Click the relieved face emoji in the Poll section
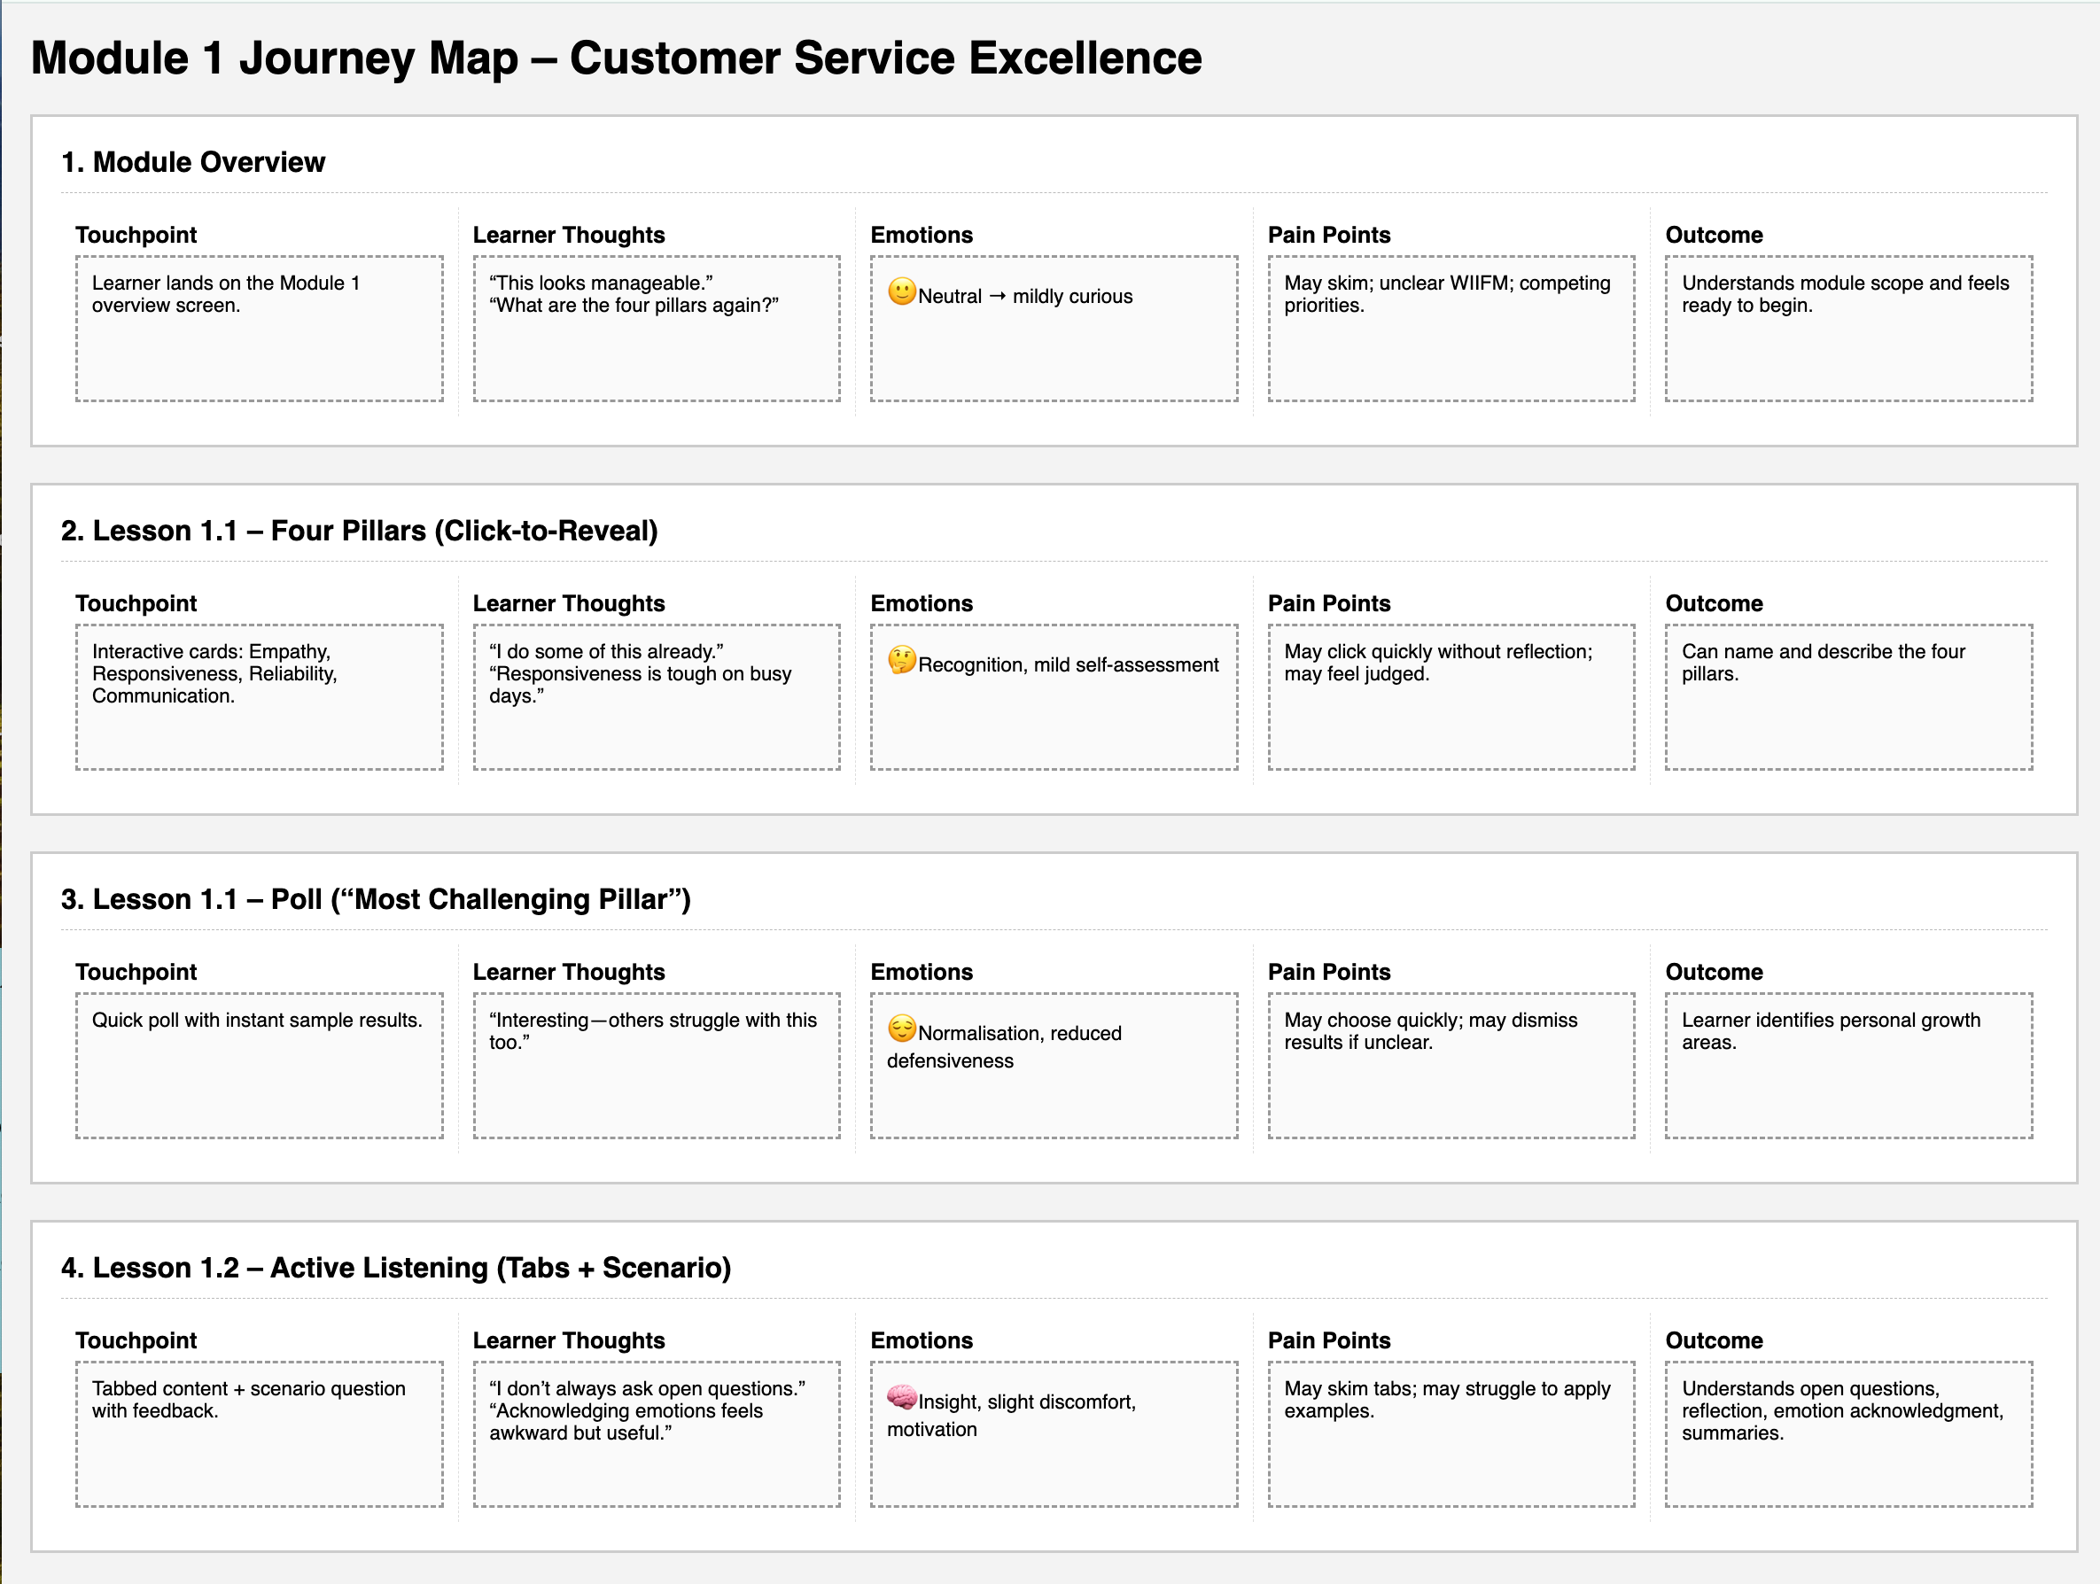Screen dimensions: 2100x1584 click(902, 1028)
